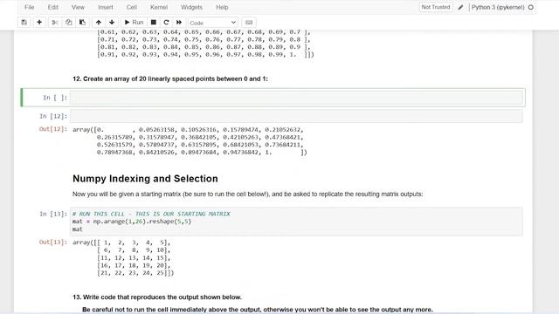Click the pencil edit icon near kernel name

pyautogui.click(x=460, y=7)
